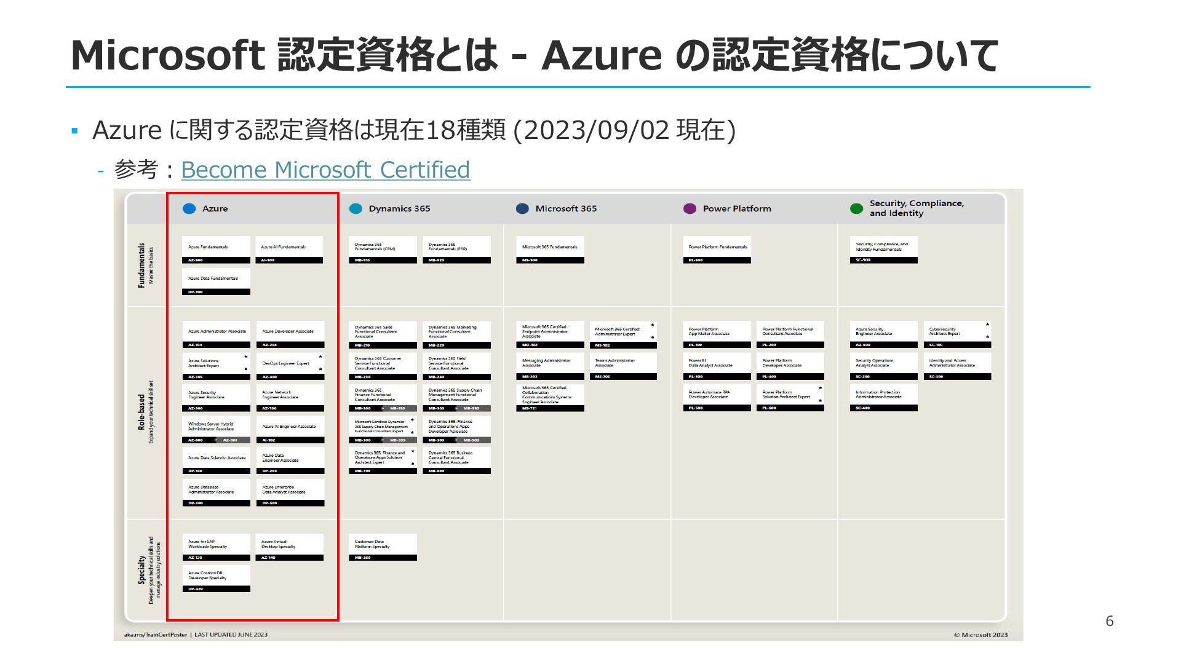Select the Customer Data Platform Specialty MB-260 card

[383, 547]
